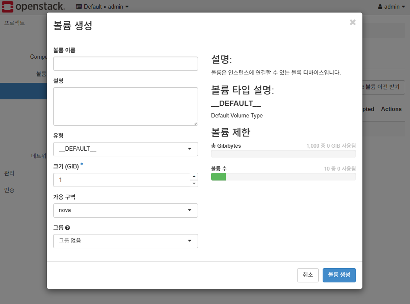The height and width of the screenshot is (304, 410).
Task: Click the 크기 (GiB) number field
Action: 122,180
